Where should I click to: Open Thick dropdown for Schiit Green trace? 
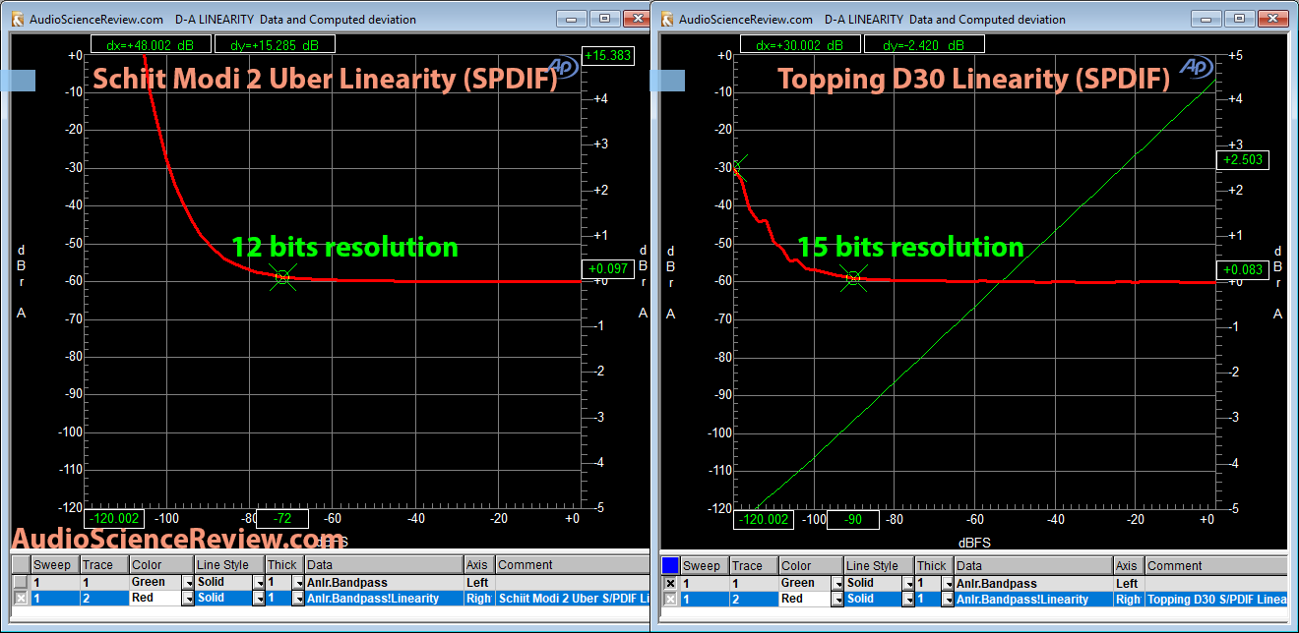point(298,583)
